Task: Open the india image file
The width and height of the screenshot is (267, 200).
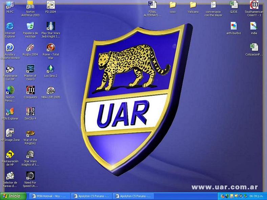Action: [x=254, y=28]
